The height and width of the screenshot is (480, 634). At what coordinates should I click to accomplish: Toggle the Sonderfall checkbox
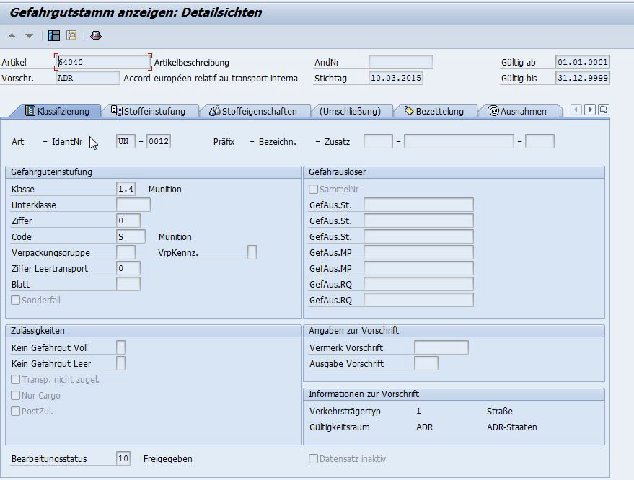tap(16, 301)
